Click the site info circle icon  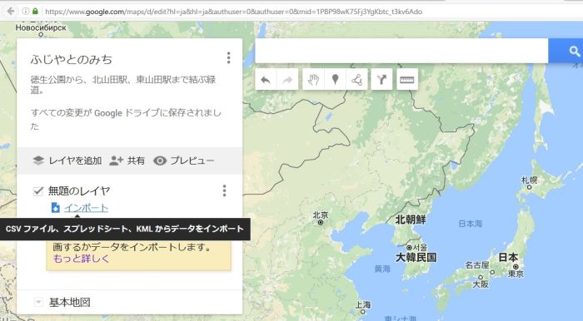coord(25,11)
